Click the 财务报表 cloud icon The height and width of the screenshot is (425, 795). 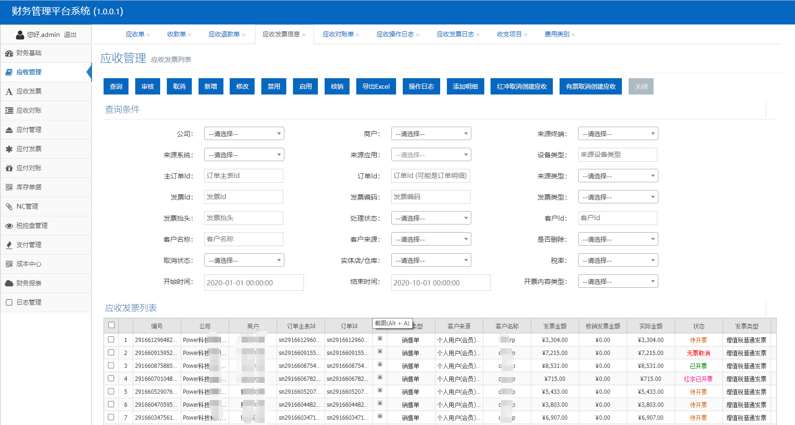click(9, 283)
